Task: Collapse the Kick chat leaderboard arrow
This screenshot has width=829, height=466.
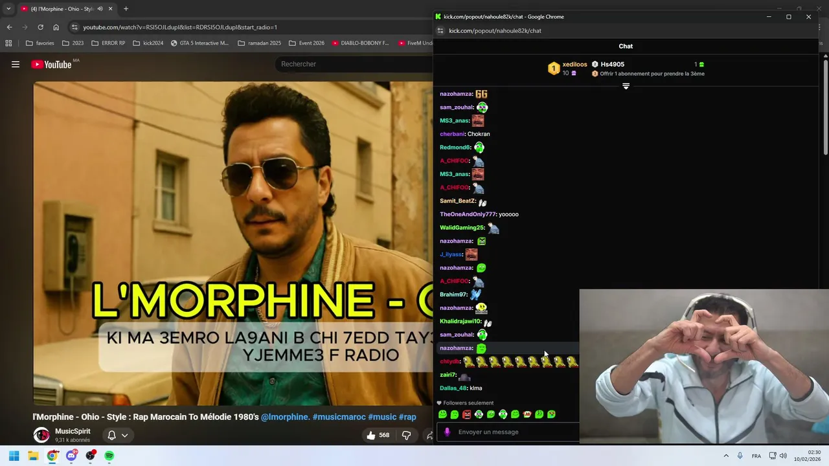Action: [x=626, y=86]
